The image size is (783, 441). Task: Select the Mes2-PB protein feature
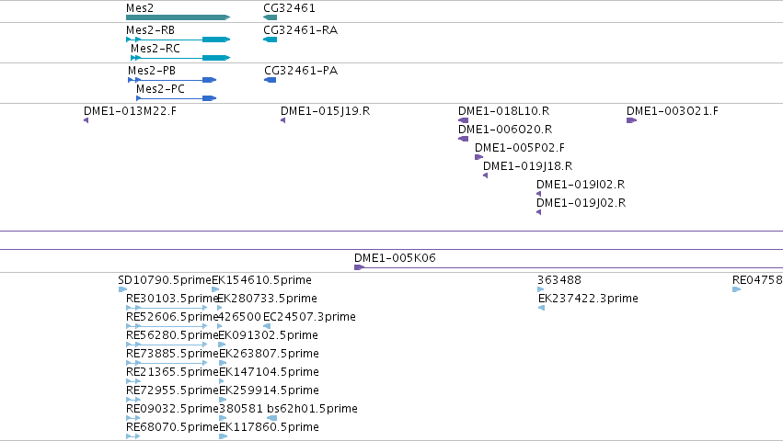click(172, 80)
